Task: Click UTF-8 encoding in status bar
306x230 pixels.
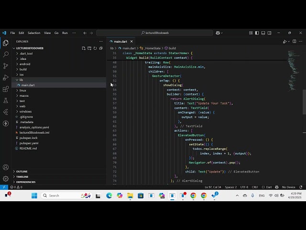Action: (244, 187)
